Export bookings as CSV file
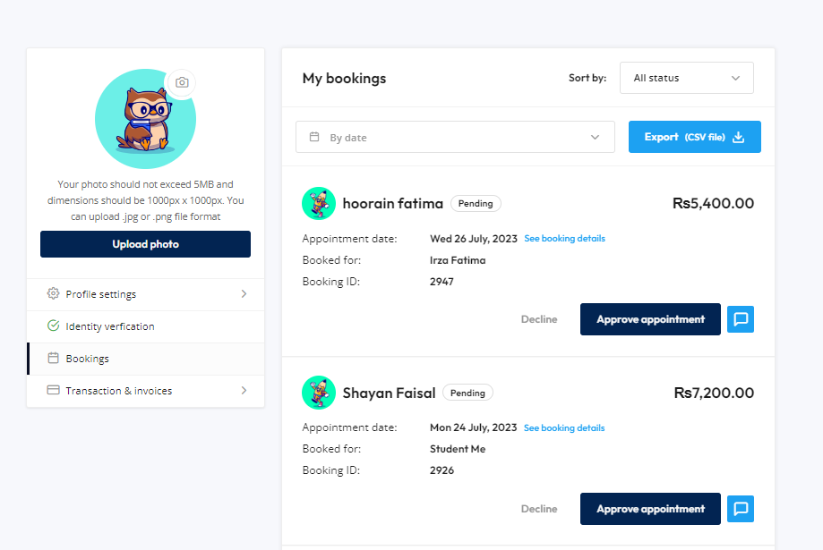The height and width of the screenshot is (550, 823). (694, 137)
